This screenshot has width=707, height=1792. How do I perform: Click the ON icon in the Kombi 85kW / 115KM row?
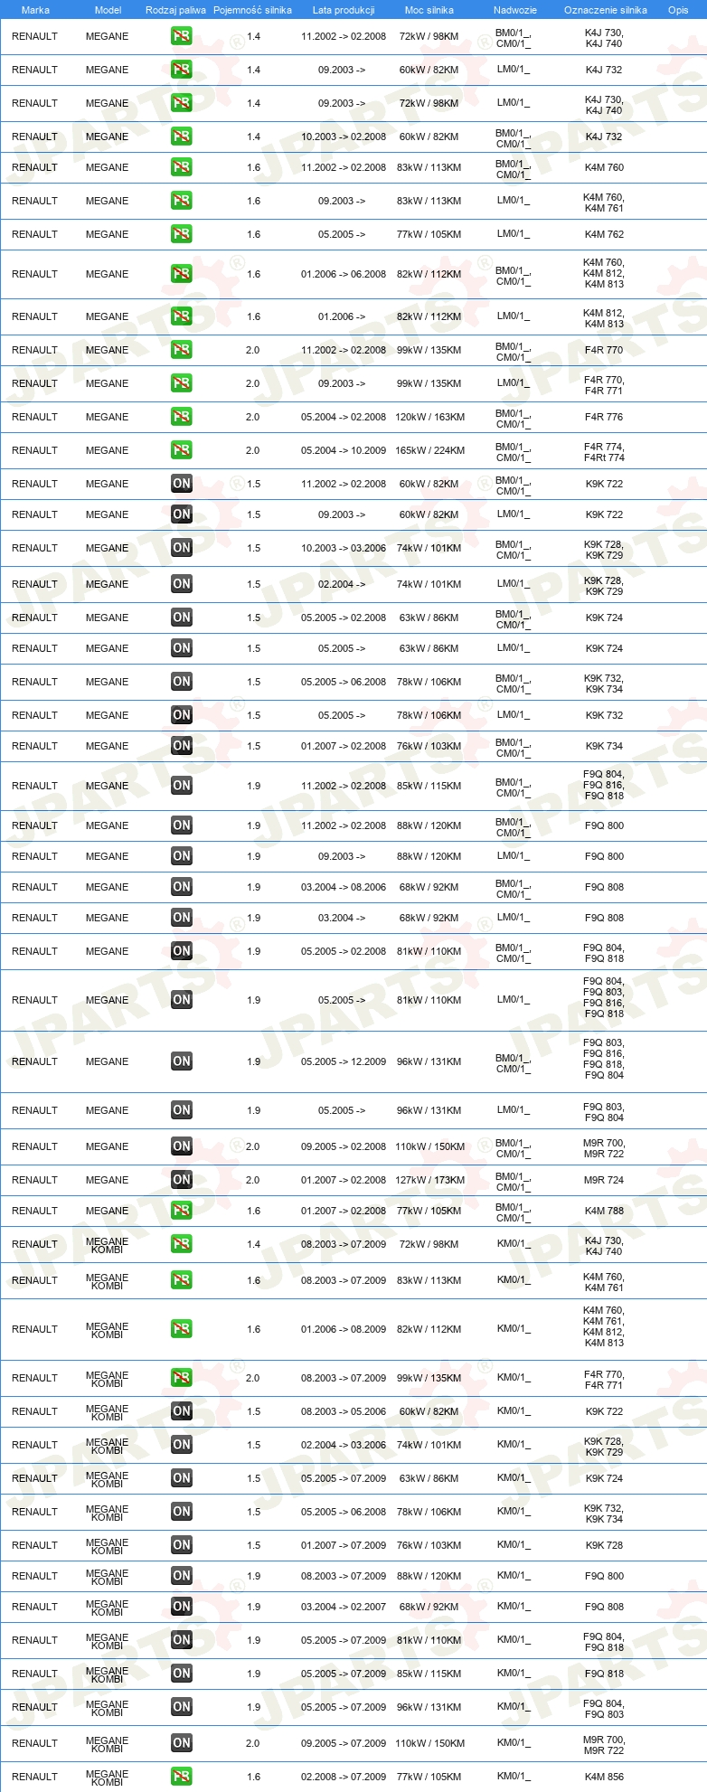pyautogui.click(x=182, y=1674)
